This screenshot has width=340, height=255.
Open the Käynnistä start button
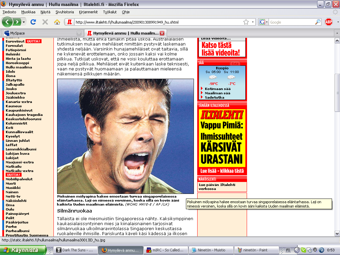pyautogui.click(x=23, y=250)
